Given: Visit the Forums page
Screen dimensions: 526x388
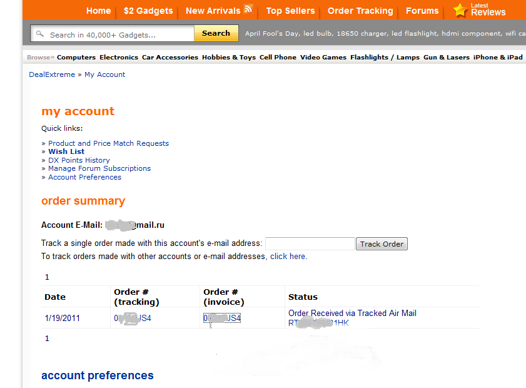Looking at the screenshot, I should [x=422, y=11].
